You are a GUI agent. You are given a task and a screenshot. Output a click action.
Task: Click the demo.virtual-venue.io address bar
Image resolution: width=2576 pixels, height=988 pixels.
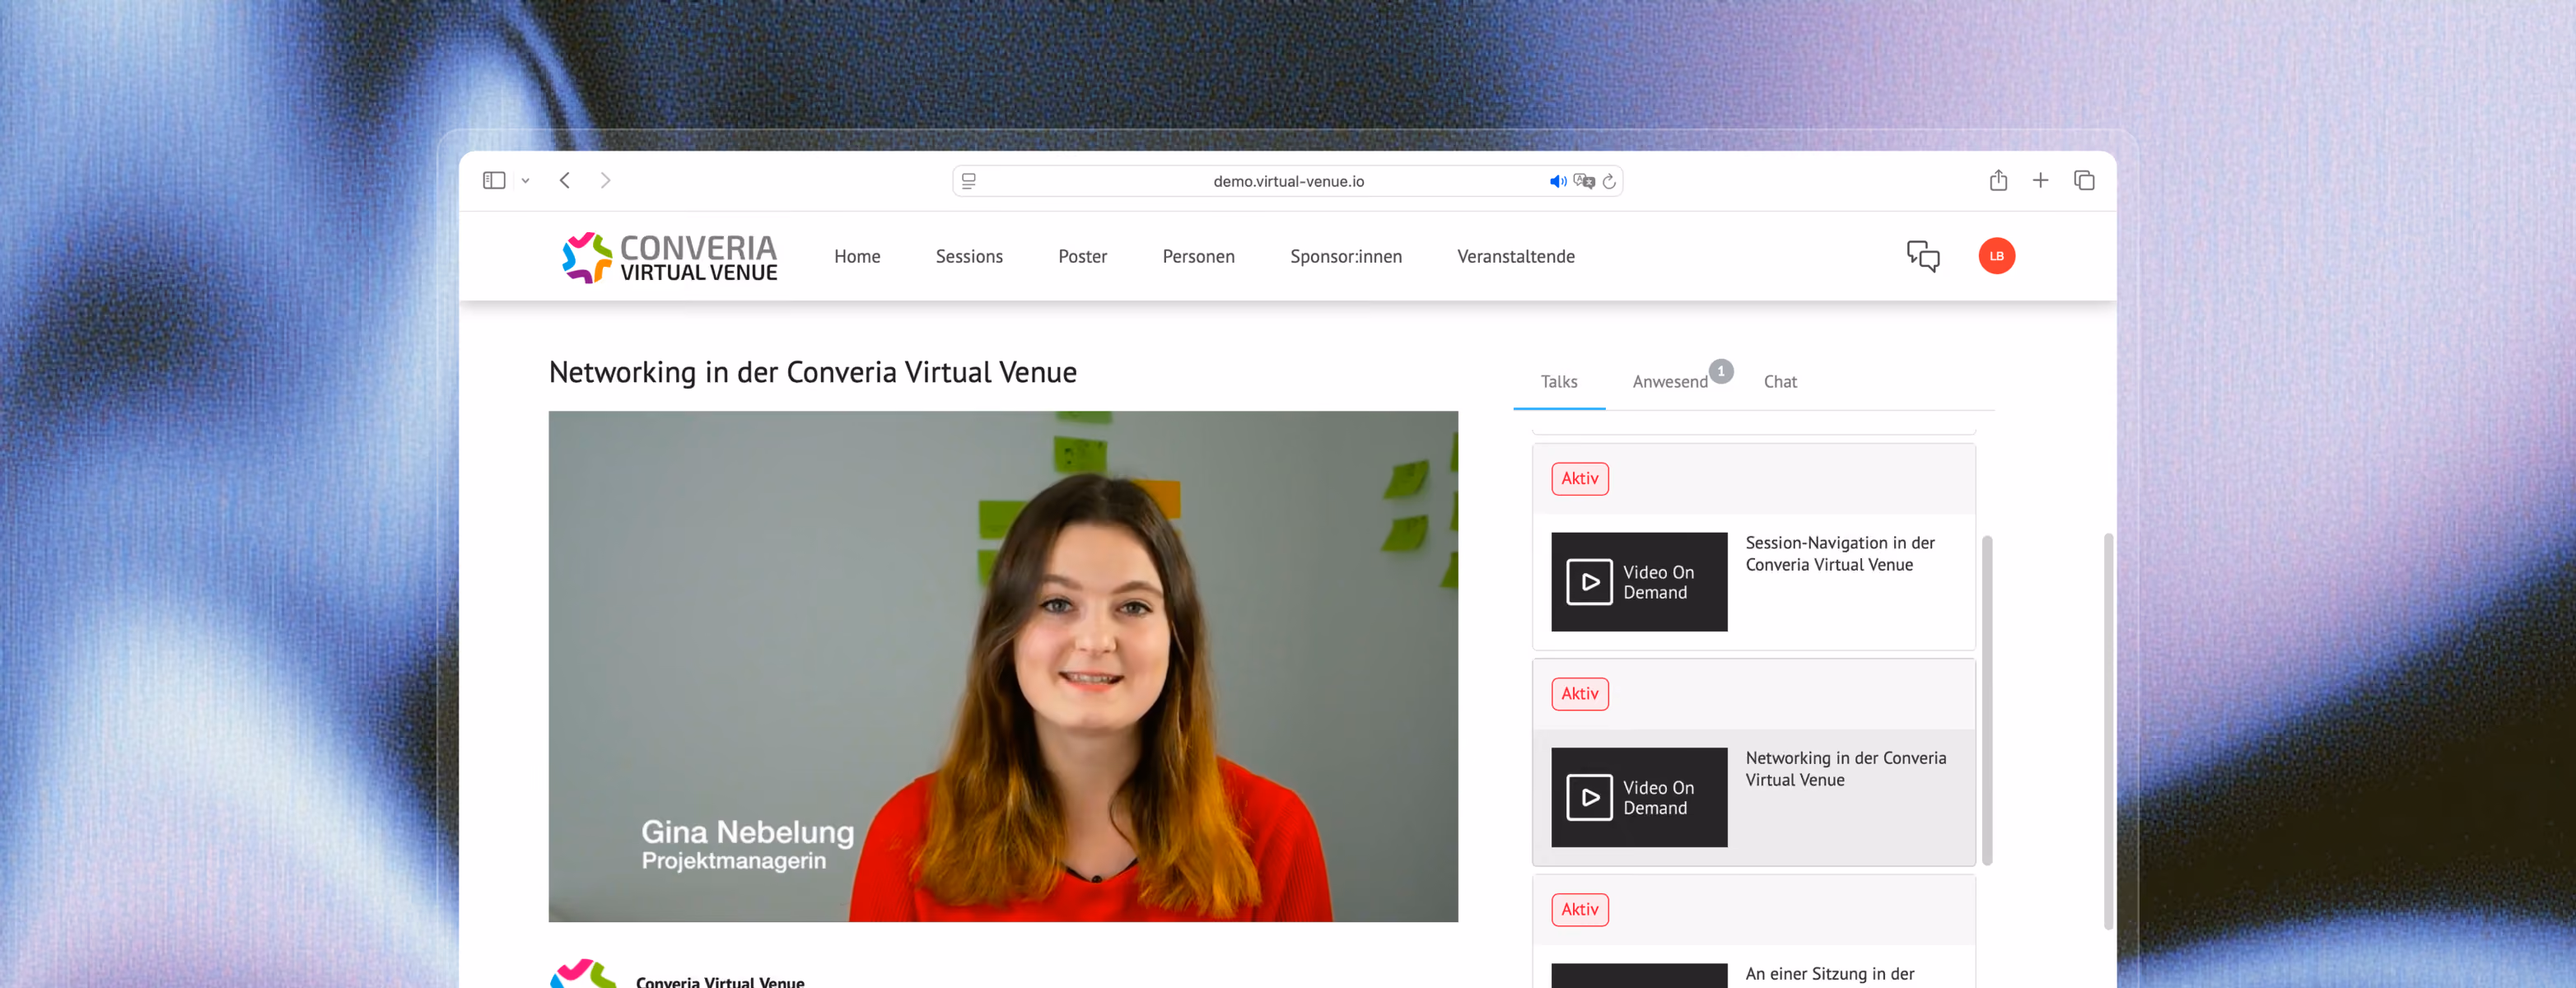pyautogui.click(x=1288, y=181)
